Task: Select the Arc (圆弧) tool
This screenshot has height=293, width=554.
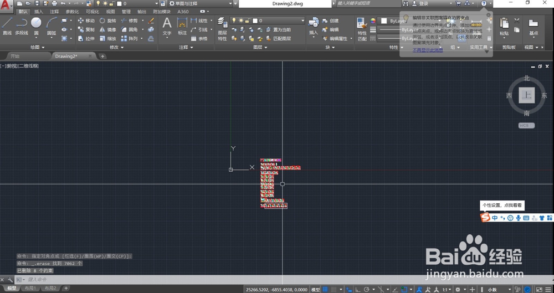Action: (52, 27)
